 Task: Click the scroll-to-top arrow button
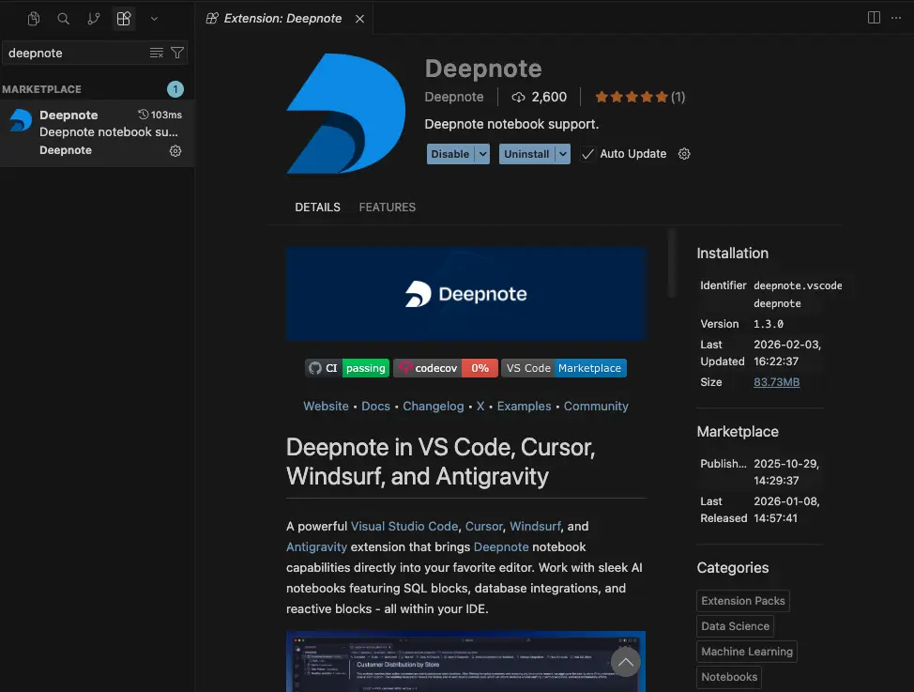click(625, 662)
